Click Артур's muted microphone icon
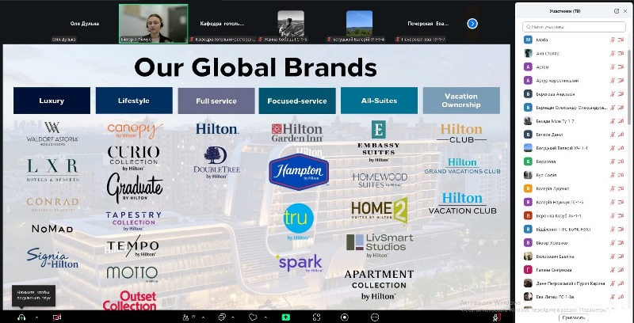This screenshot has height=323, width=634. (612, 80)
